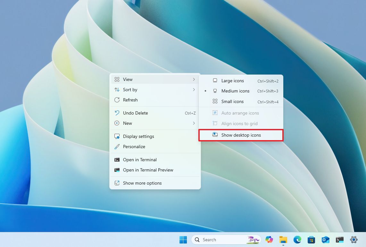Open the View submenu entry

(x=155, y=79)
